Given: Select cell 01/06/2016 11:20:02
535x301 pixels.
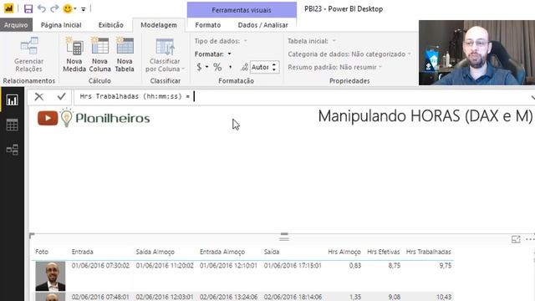Looking at the screenshot, I should (165, 266).
